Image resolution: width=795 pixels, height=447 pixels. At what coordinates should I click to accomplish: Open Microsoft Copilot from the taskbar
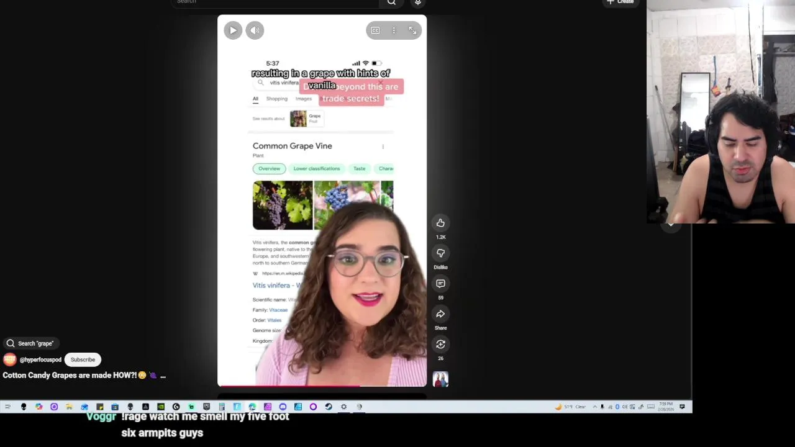39,407
